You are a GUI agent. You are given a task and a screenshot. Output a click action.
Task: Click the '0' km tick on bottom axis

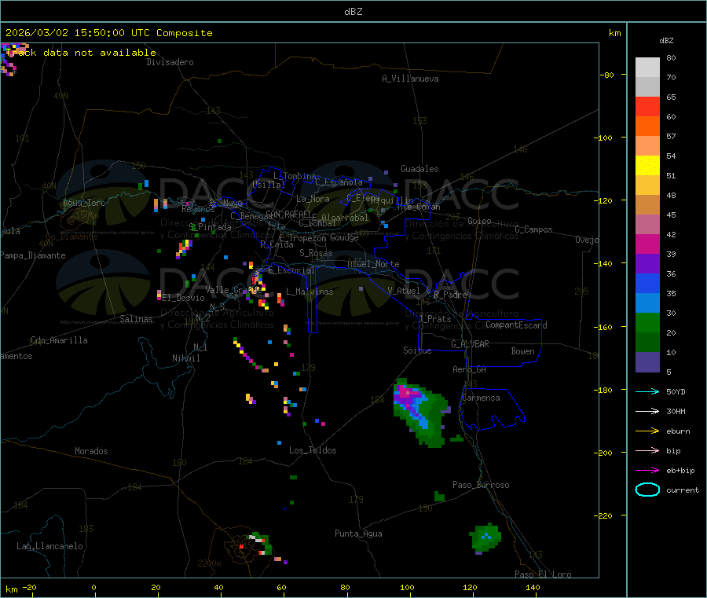pyautogui.click(x=93, y=587)
